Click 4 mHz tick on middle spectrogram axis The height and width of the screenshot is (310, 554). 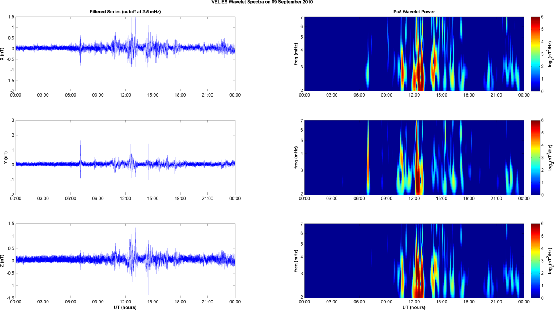pos(302,154)
